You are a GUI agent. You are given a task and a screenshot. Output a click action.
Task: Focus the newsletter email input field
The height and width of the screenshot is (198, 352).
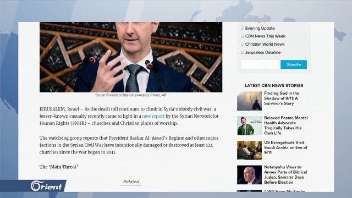[261, 64]
